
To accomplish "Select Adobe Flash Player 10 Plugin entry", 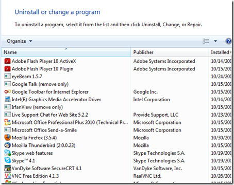I will 42,69.
